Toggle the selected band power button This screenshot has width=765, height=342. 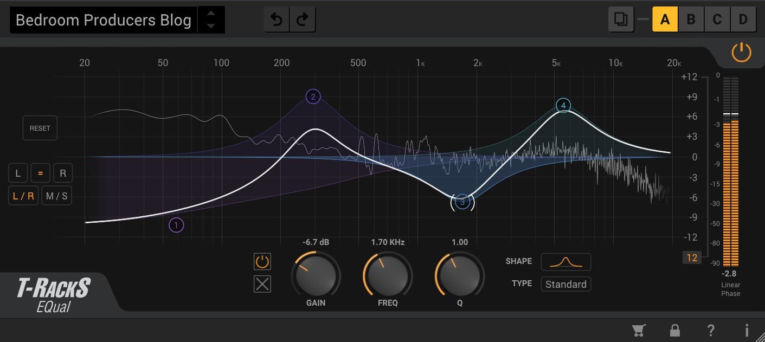click(x=262, y=262)
